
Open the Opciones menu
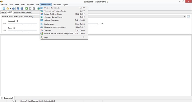coord(31,5)
